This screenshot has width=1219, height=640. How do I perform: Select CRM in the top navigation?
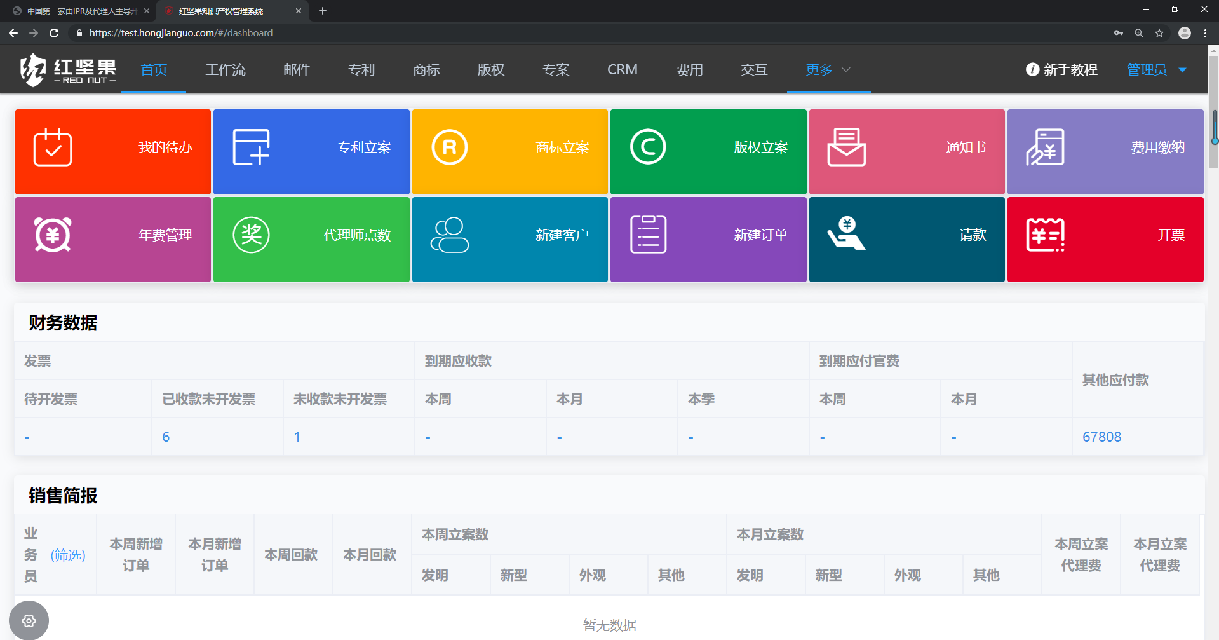622,70
